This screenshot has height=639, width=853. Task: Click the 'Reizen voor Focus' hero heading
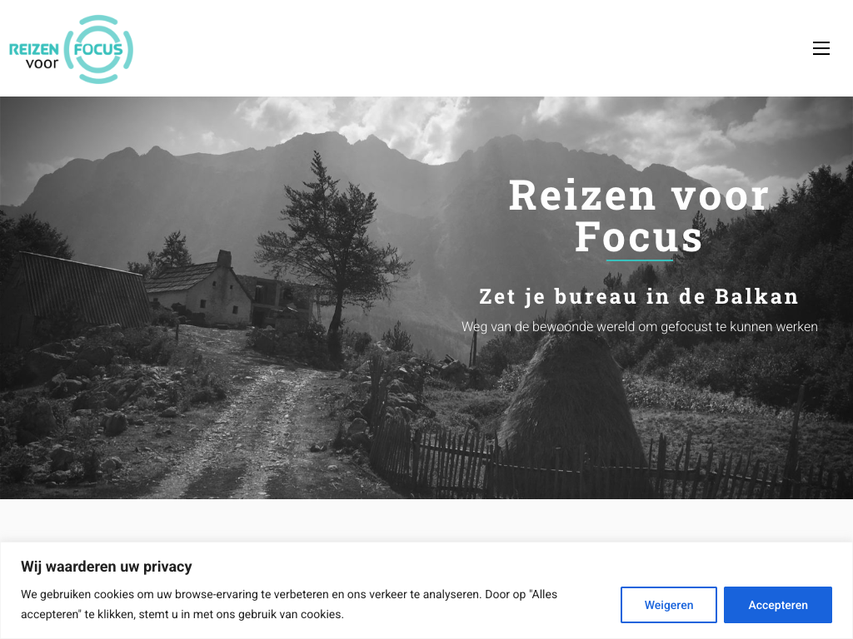point(639,215)
